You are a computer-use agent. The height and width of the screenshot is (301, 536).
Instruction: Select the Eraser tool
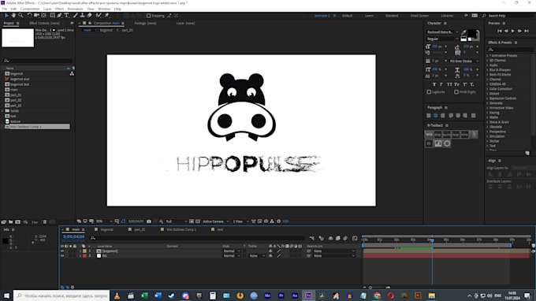click(90, 16)
